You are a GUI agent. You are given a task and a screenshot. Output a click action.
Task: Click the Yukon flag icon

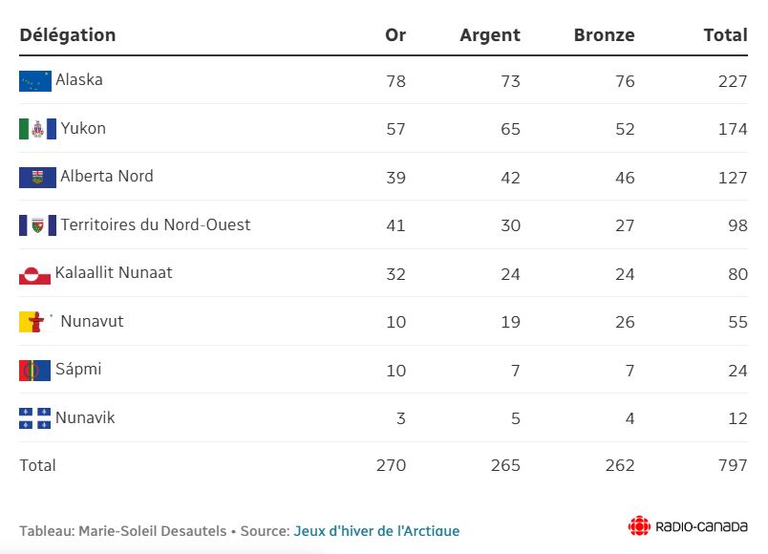click(37, 129)
